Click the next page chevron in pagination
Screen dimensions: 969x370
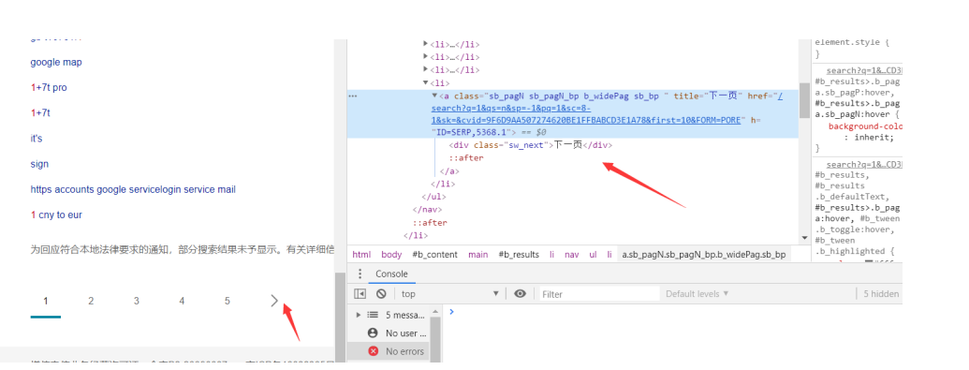coord(274,302)
